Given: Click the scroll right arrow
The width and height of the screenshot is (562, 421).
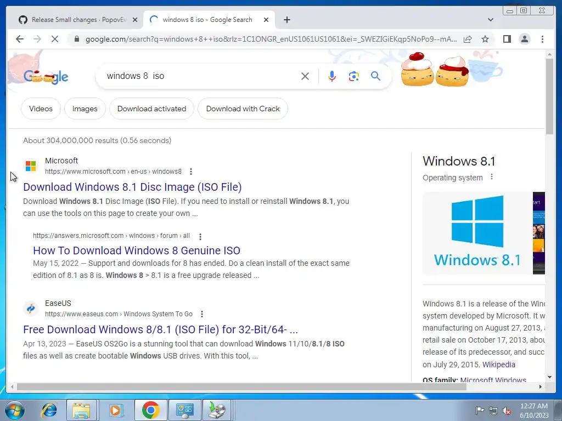Looking at the screenshot, I should coord(541,386).
